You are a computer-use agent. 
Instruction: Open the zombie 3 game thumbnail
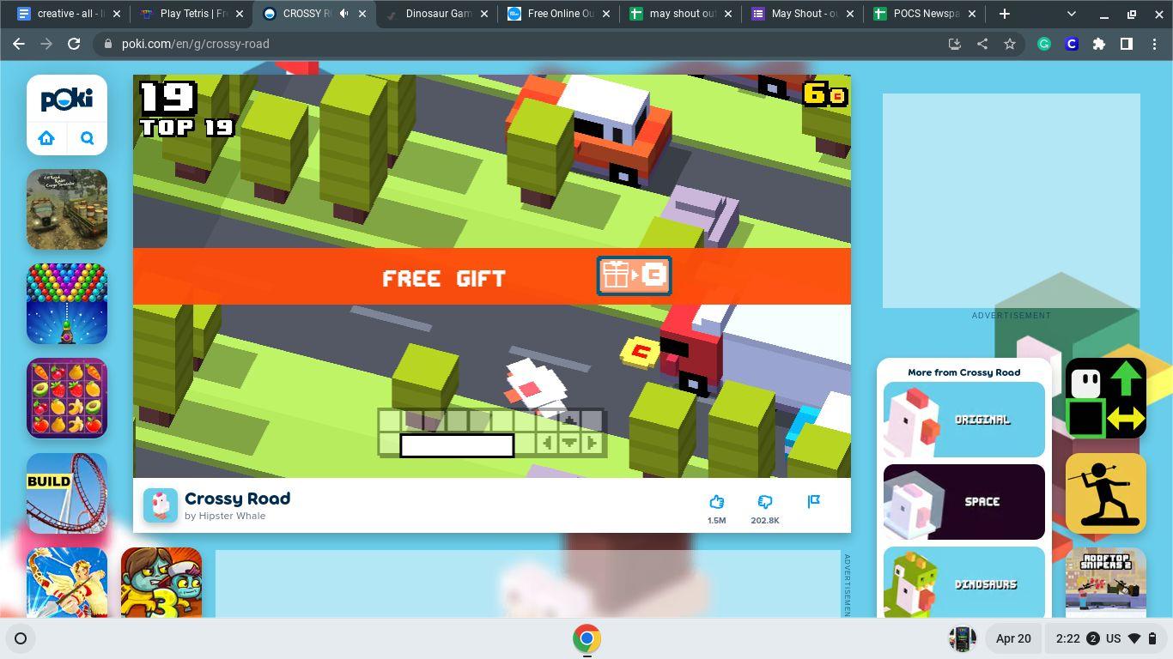coord(161,582)
